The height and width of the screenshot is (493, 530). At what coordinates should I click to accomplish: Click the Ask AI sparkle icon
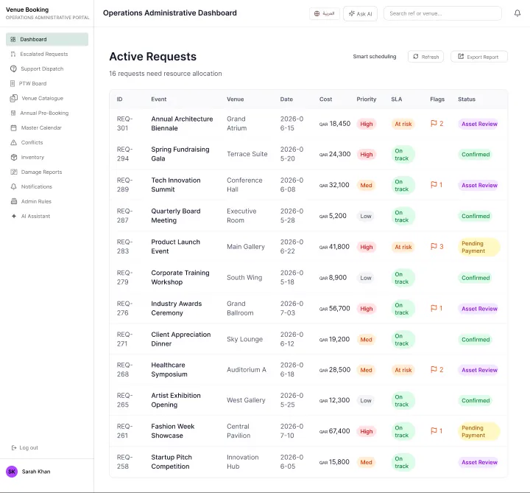pos(352,13)
